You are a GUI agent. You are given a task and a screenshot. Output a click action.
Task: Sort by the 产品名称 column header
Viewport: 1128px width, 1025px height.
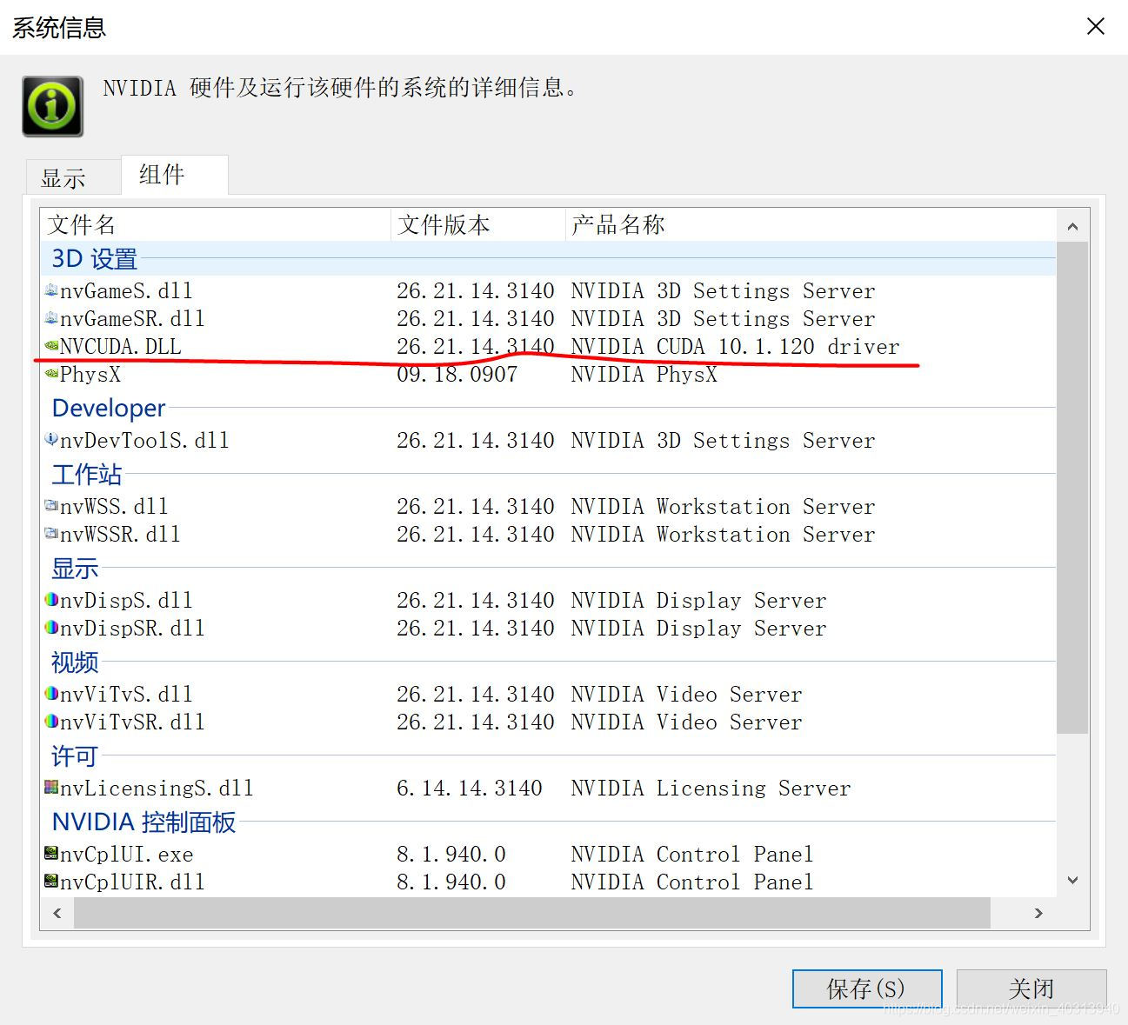pyautogui.click(x=811, y=224)
